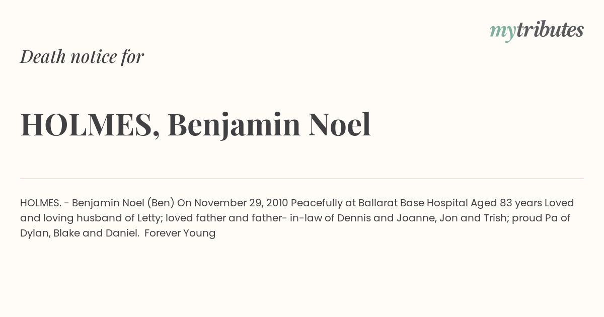
Task: Click the horizontal divider line
Action: click(302, 179)
